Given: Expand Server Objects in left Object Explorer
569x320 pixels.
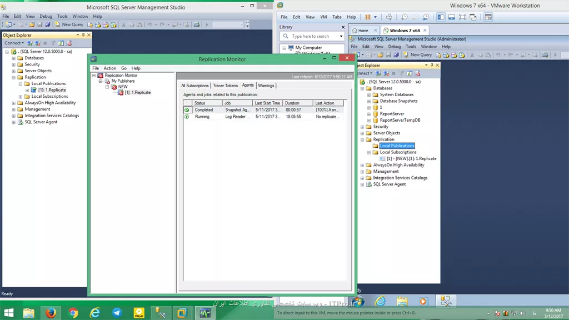Looking at the screenshot, I should pos(14,71).
